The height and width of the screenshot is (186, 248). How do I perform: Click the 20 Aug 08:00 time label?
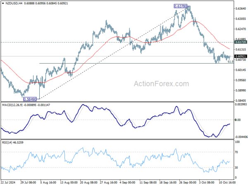(89, 183)
